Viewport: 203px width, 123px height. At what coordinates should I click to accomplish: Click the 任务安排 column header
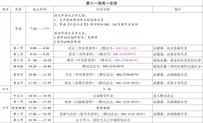pyautogui.click(x=103, y=10)
